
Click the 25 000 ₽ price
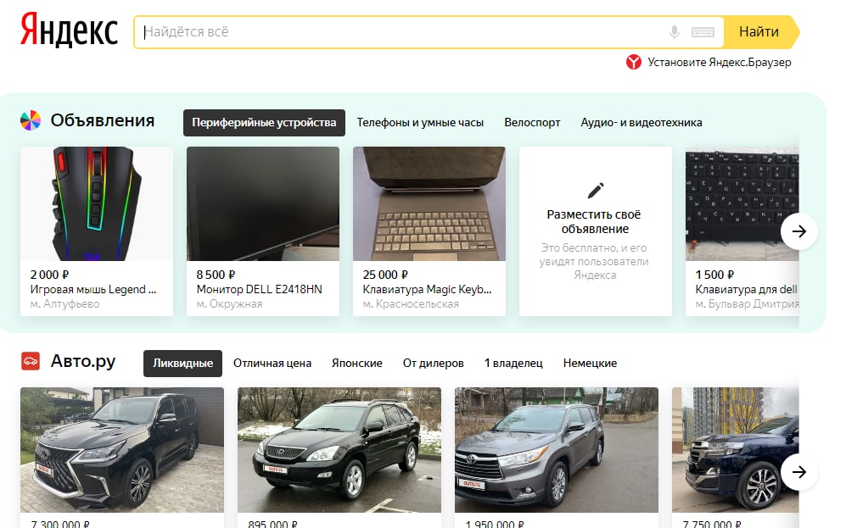pyautogui.click(x=385, y=275)
